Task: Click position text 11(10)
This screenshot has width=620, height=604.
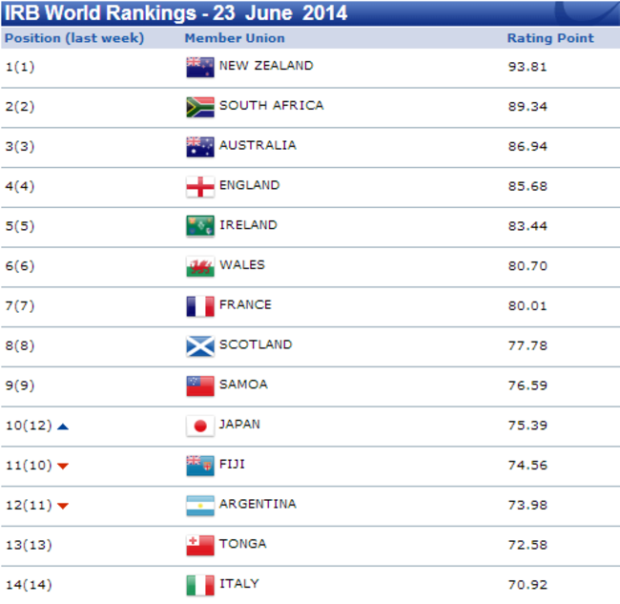Action: 29,465
